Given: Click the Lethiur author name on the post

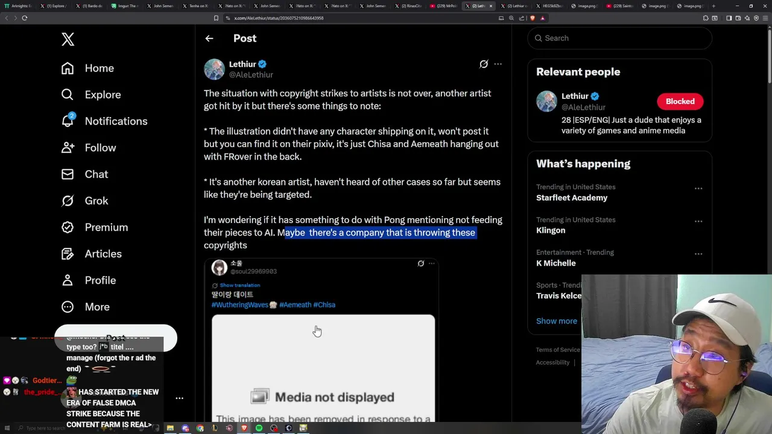Looking at the screenshot, I should pos(242,64).
